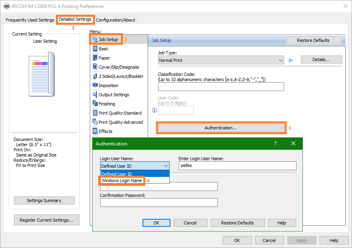This screenshot has width=352, height=248.
Task: Click the Restore Defaults button for Job Setup
Action: 313,40
